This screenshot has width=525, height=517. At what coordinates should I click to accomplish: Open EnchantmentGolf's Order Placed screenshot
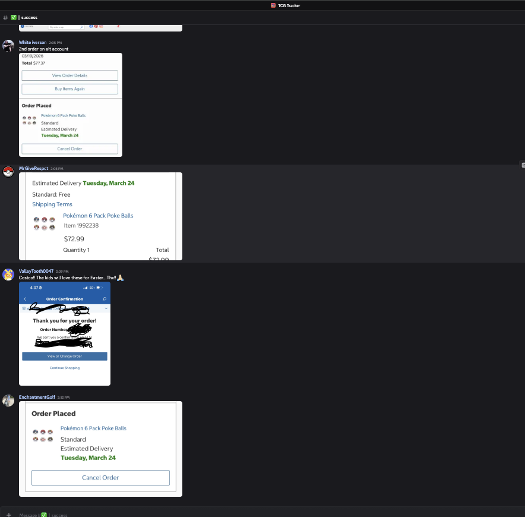coord(101,449)
